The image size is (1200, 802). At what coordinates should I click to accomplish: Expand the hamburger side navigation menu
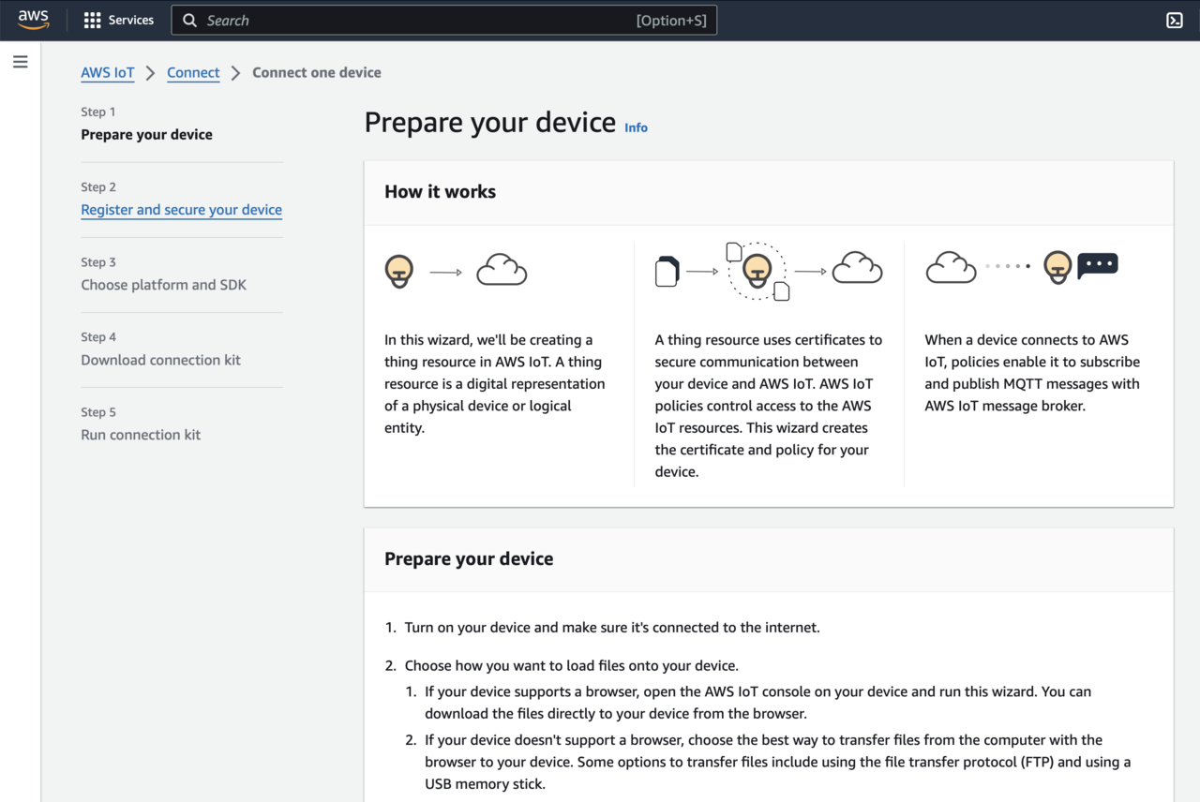click(x=21, y=62)
